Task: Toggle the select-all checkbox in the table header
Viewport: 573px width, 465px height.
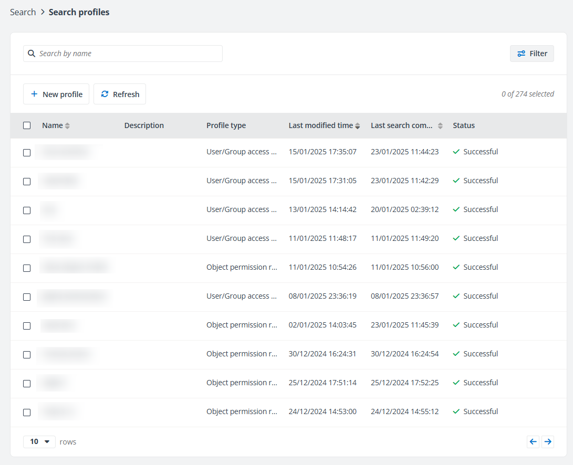Action: click(x=27, y=125)
